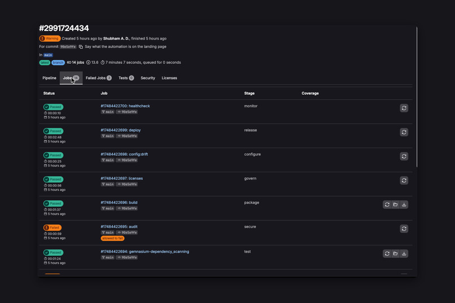Open job #17484422698: config:drift
This screenshot has width=455, height=303.
(125, 154)
